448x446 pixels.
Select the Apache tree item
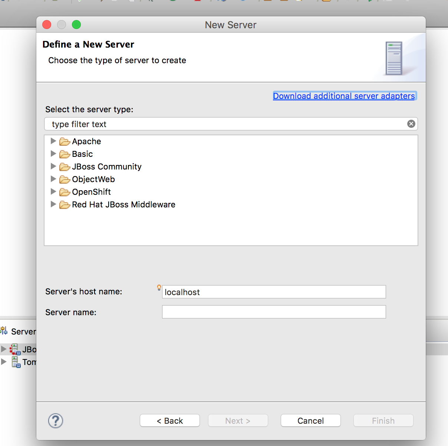click(x=86, y=141)
